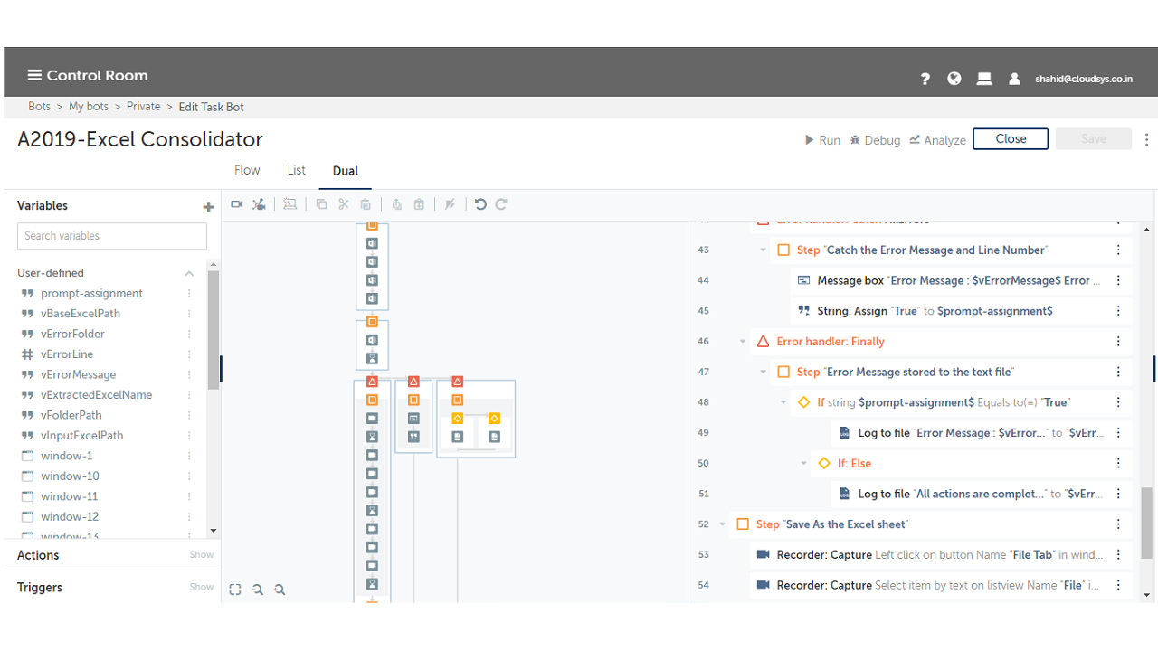Viewport: 1158px width, 651px height.
Task: Click the Undo icon in toolbar
Action: (x=480, y=204)
